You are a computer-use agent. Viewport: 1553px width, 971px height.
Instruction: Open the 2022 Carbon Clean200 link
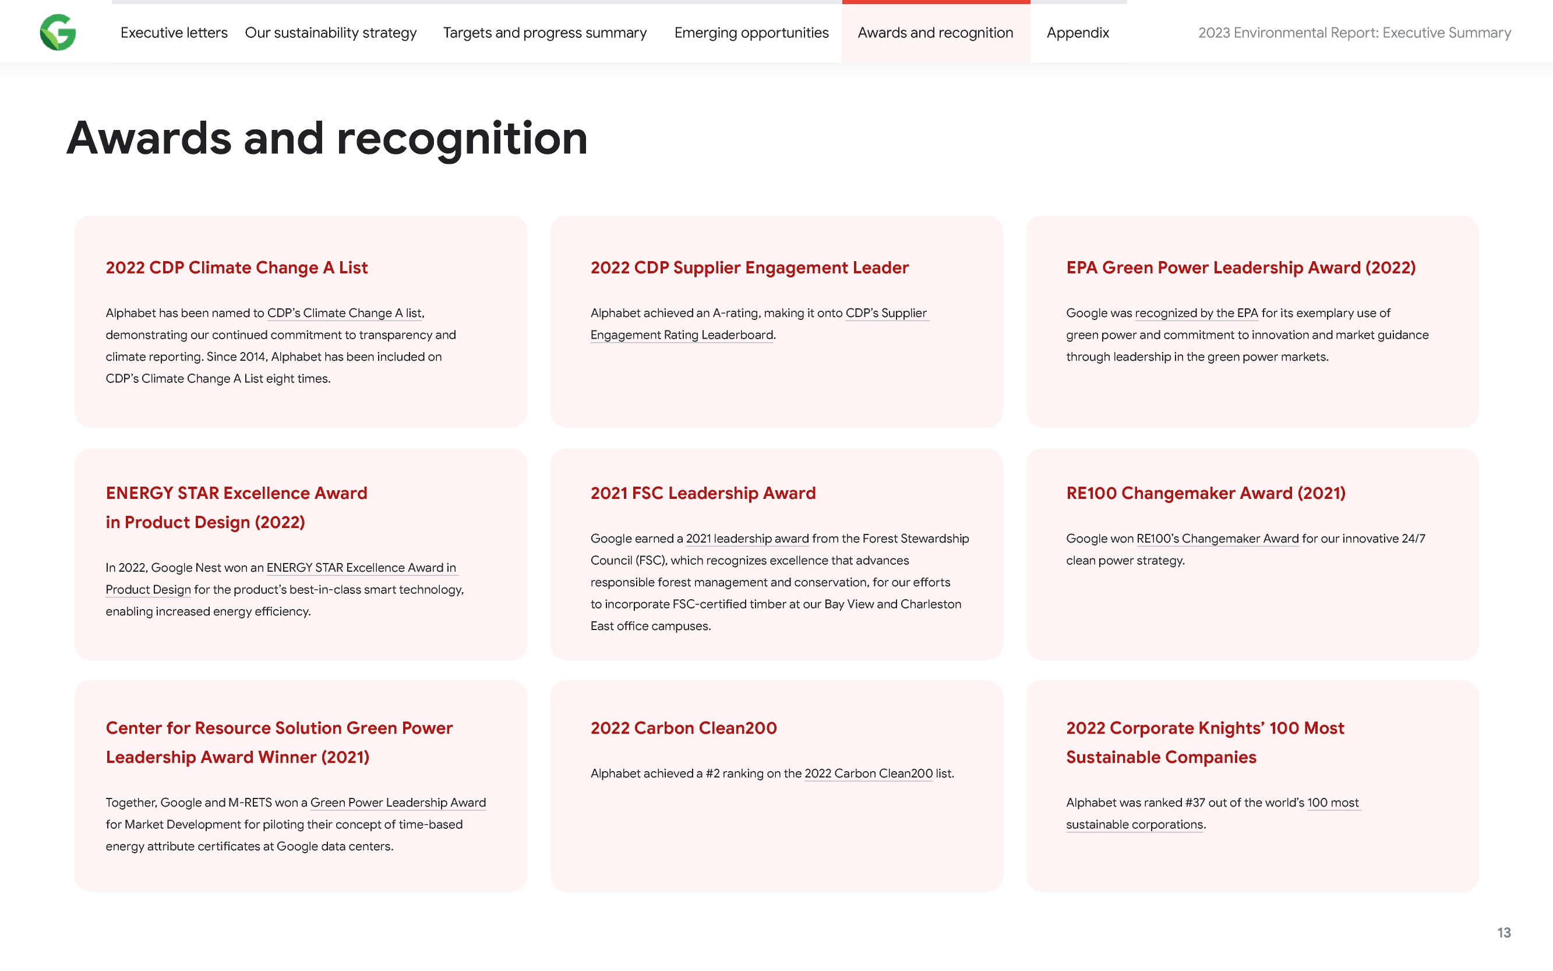coord(869,774)
